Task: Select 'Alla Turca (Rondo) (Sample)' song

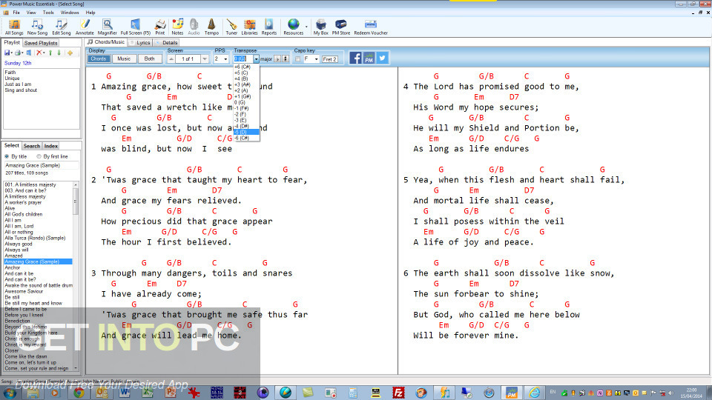Action: 35,238
